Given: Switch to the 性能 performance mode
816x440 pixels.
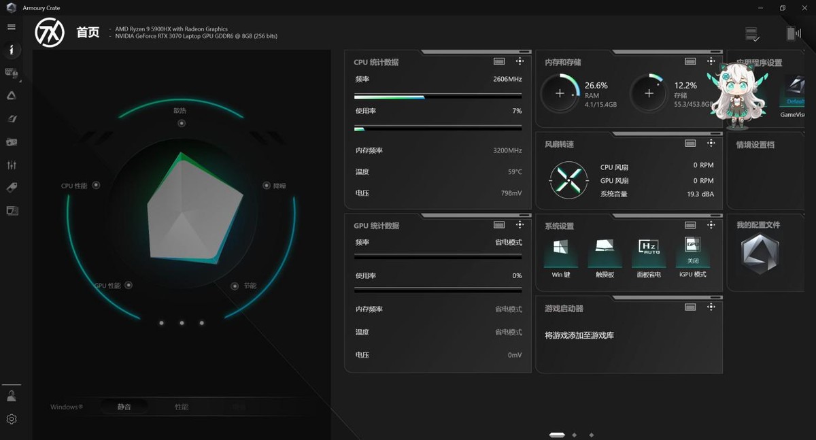Looking at the screenshot, I should click(182, 407).
